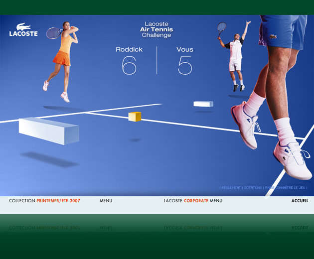The width and height of the screenshot is (314, 259).
Task: Click the Vous score 5
Action: tap(185, 65)
